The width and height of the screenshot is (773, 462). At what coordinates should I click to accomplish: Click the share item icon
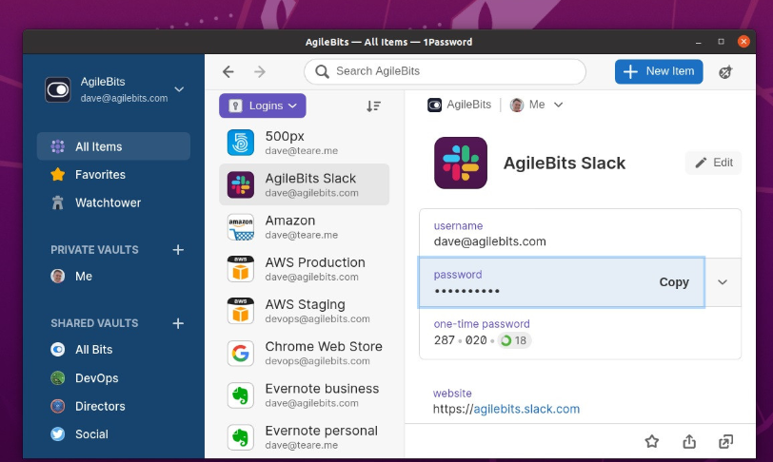tap(689, 441)
